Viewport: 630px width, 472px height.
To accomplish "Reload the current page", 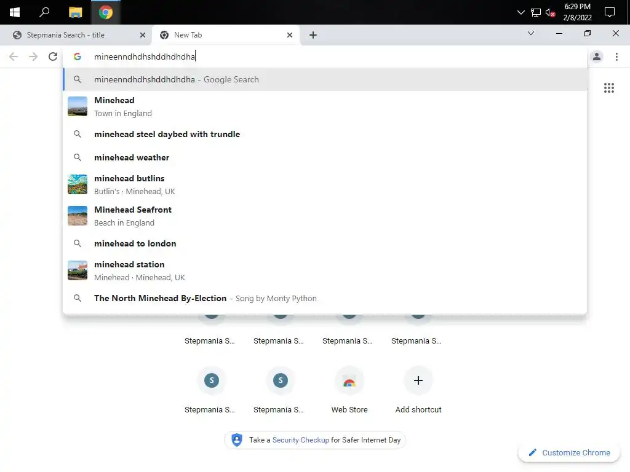I will [53, 57].
